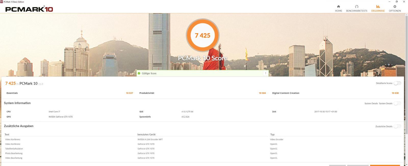Minimize the PCMark 10 window

point(389,2)
